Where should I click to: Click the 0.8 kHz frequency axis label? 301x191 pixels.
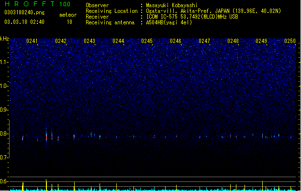pos(4,134)
